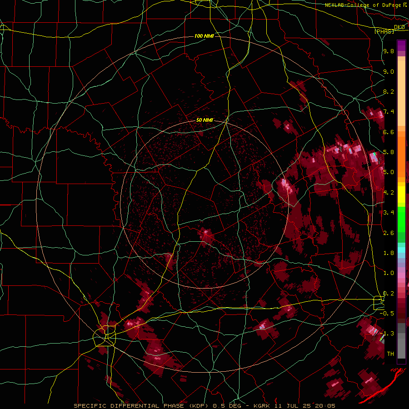Viewport: 409px width, 409px height.
Task: Click the DKD text above the color scale
Action: [x=399, y=27]
